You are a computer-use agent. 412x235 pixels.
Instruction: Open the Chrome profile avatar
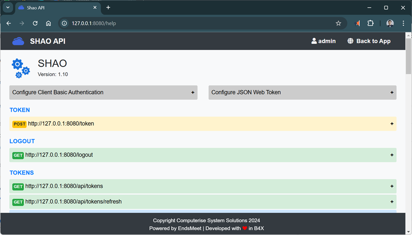click(390, 23)
